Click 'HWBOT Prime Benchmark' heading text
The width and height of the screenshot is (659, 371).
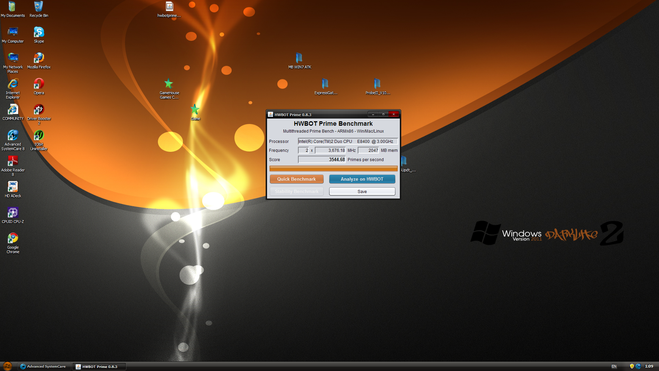(333, 123)
